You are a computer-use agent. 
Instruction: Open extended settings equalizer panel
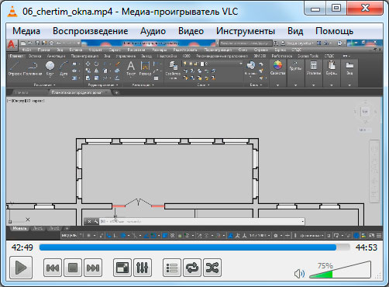pyautogui.click(x=143, y=268)
